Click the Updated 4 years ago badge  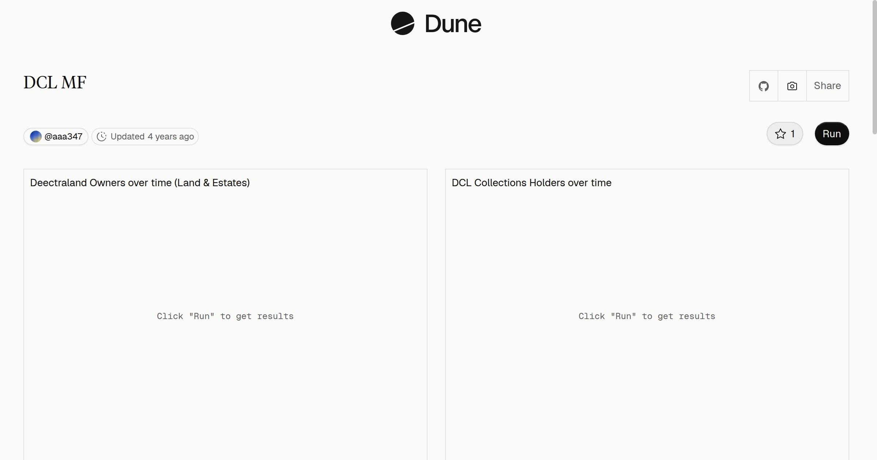[x=145, y=137]
